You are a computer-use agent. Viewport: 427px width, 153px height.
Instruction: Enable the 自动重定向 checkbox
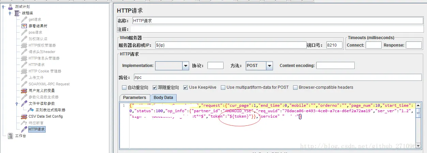click(124, 87)
